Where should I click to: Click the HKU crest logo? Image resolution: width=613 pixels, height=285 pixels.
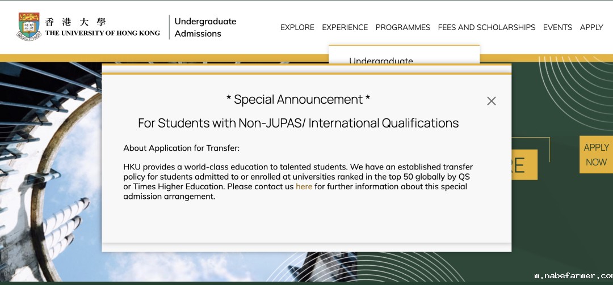[30, 27]
